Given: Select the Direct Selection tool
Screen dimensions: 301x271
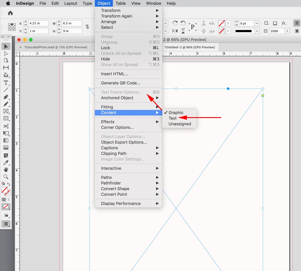Looking at the screenshot, I should pos(6,54).
